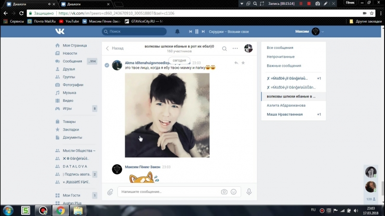This screenshot has width=385, height=216.
Task: Open the emoji smiley picker
Action: (234, 192)
